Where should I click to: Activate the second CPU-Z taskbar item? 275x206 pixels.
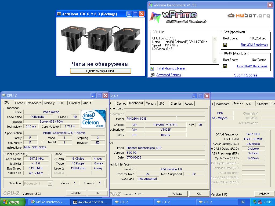coord(175,202)
